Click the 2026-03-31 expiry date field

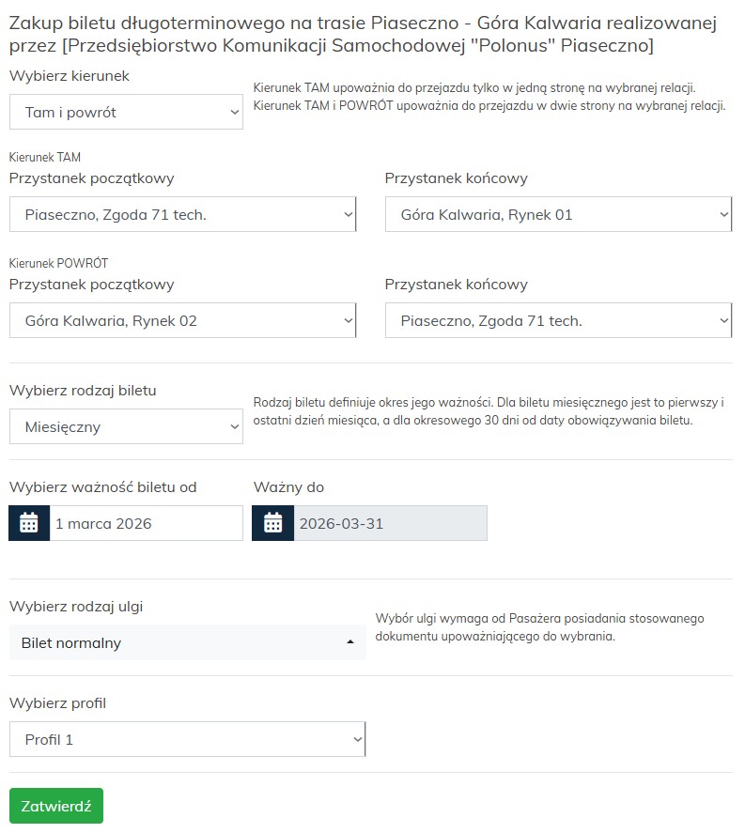coord(390,523)
